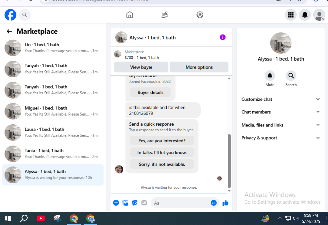Expand Privacy & support section

click(x=281, y=138)
